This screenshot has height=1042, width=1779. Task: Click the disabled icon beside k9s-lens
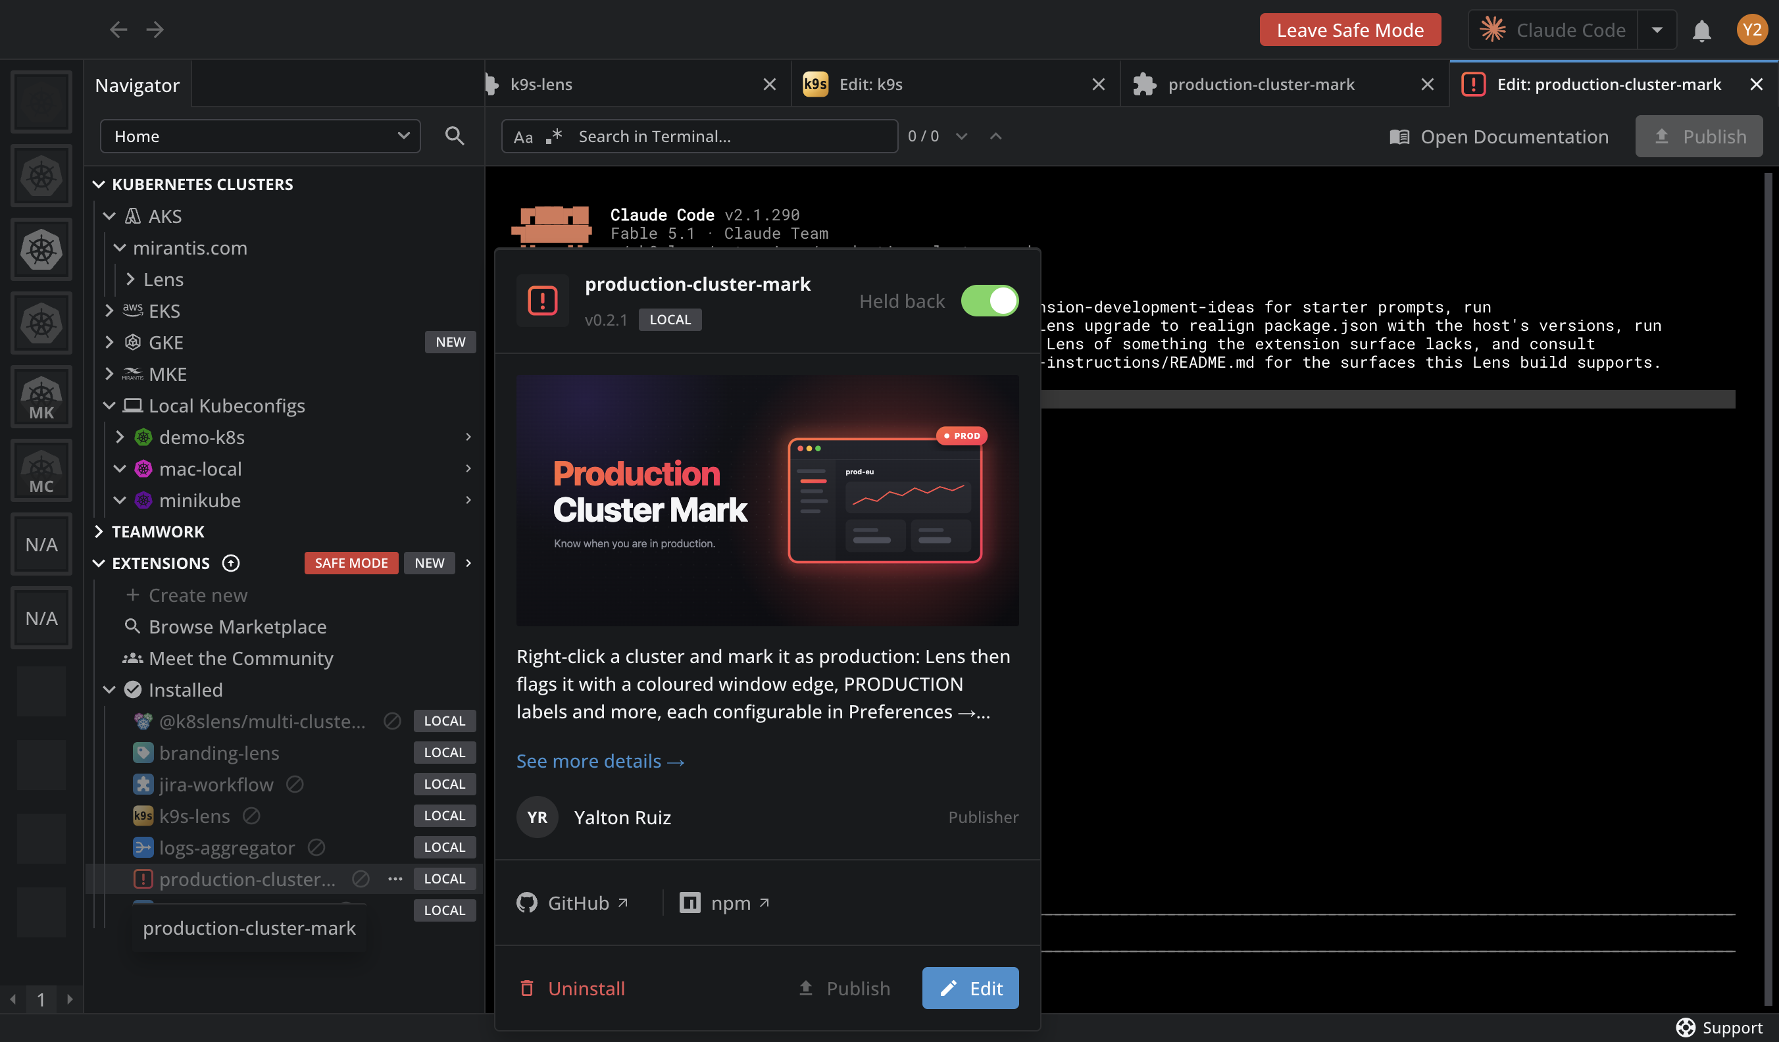pos(251,816)
